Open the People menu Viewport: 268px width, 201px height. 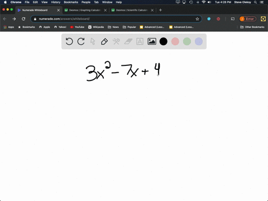[86, 2]
